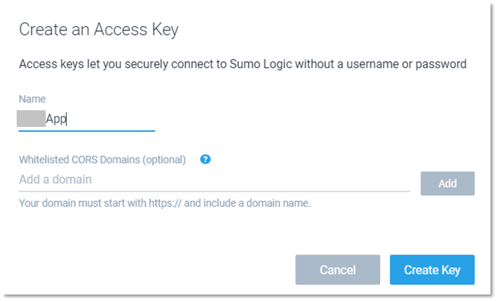Click the grayed Add domain button
Screen dimensions: 497x301
pos(448,184)
